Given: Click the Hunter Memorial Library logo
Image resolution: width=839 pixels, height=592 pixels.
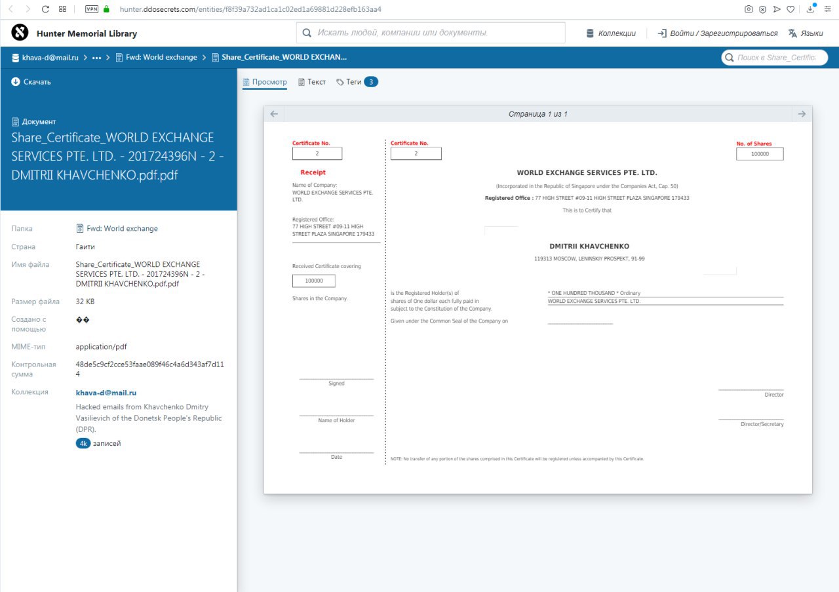Looking at the screenshot, I should click(20, 33).
